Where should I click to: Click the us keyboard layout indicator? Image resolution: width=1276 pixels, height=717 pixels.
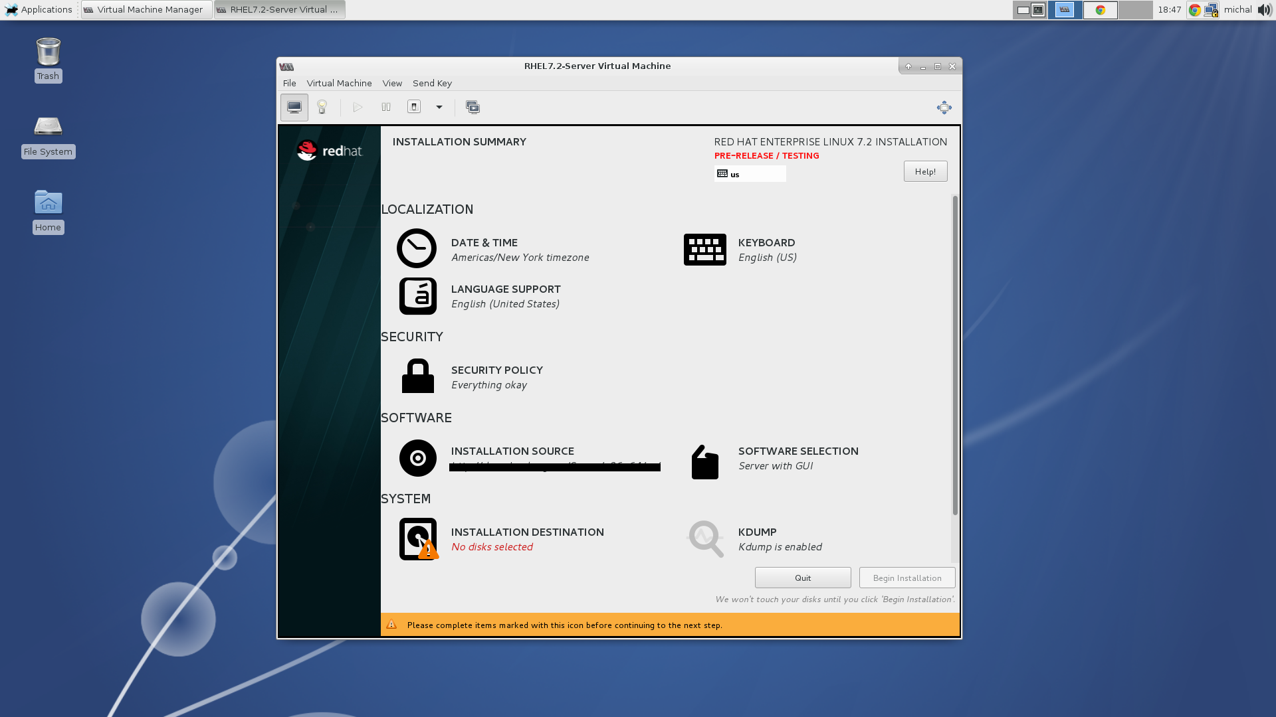[750, 174]
